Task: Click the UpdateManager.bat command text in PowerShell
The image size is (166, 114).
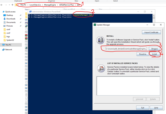Action: point(83,15)
